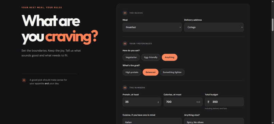Pick the Balanced goal
Screen dimensions: 274x124
click(x=151, y=72)
